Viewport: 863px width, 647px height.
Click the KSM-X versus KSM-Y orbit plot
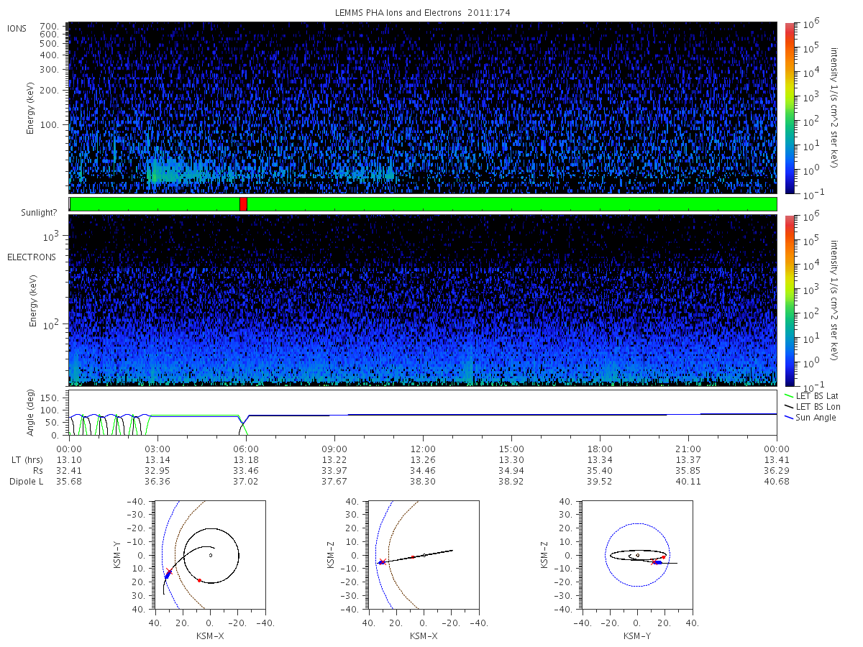pyautogui.click(x=209, y=555)
